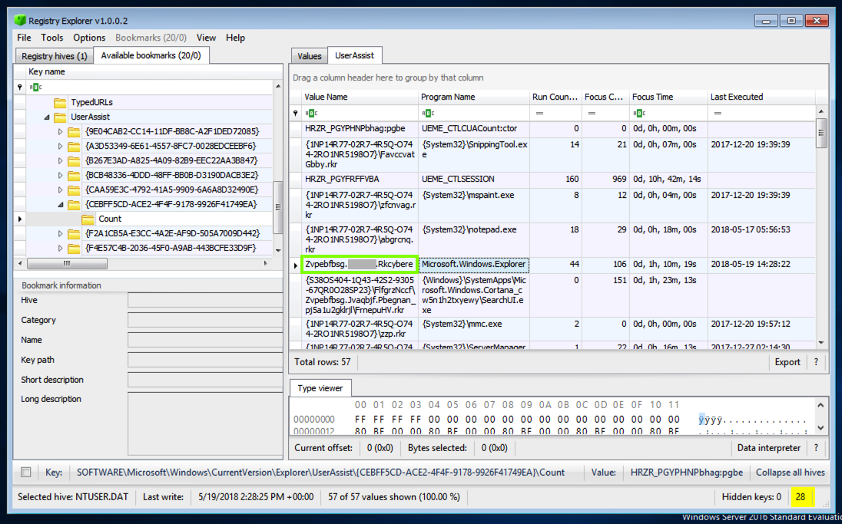Click help question mark beside Export

(816, 362)
